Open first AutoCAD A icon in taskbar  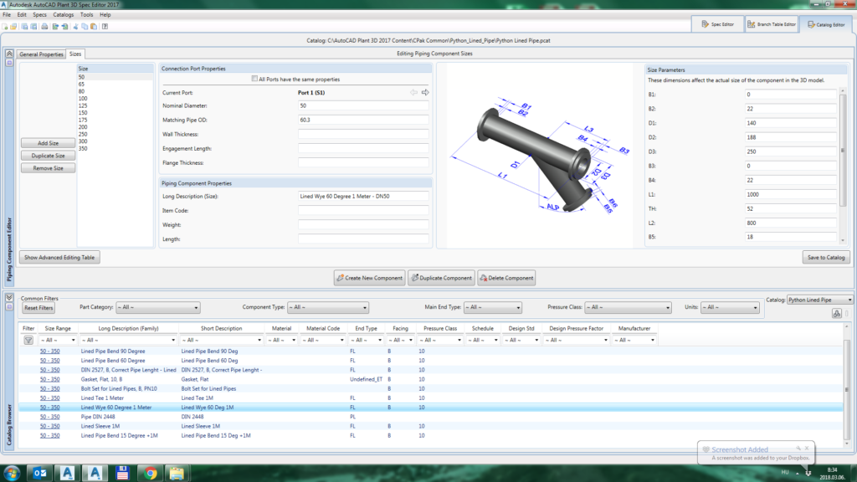(x=67, y=474)
